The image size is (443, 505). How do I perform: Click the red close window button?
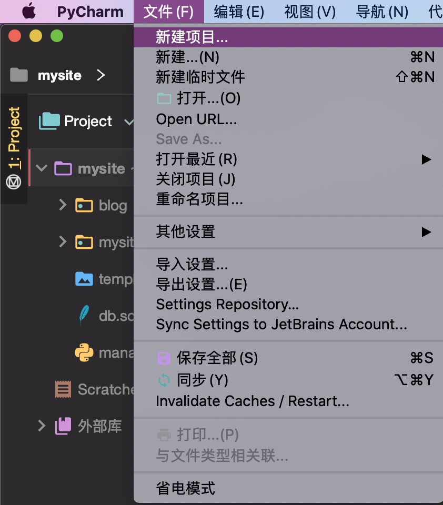15,36
